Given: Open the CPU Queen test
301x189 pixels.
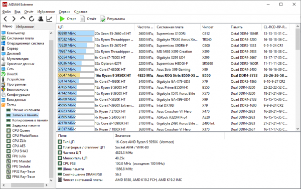Looking at the screenshot, I should coord(21,130).
